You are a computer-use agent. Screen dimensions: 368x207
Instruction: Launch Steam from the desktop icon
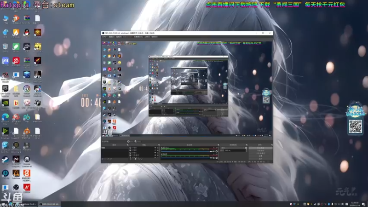click(5, 159)
